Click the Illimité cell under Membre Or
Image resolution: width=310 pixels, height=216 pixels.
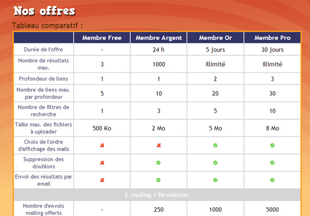point(216,64)
